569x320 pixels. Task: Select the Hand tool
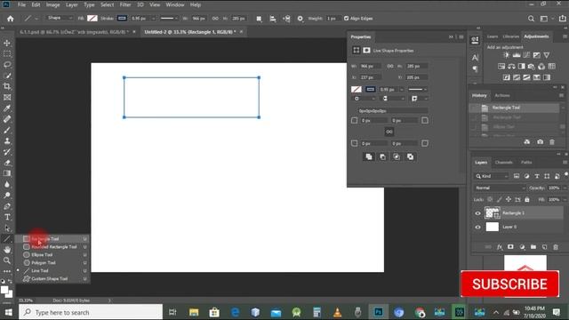(7, 250)
